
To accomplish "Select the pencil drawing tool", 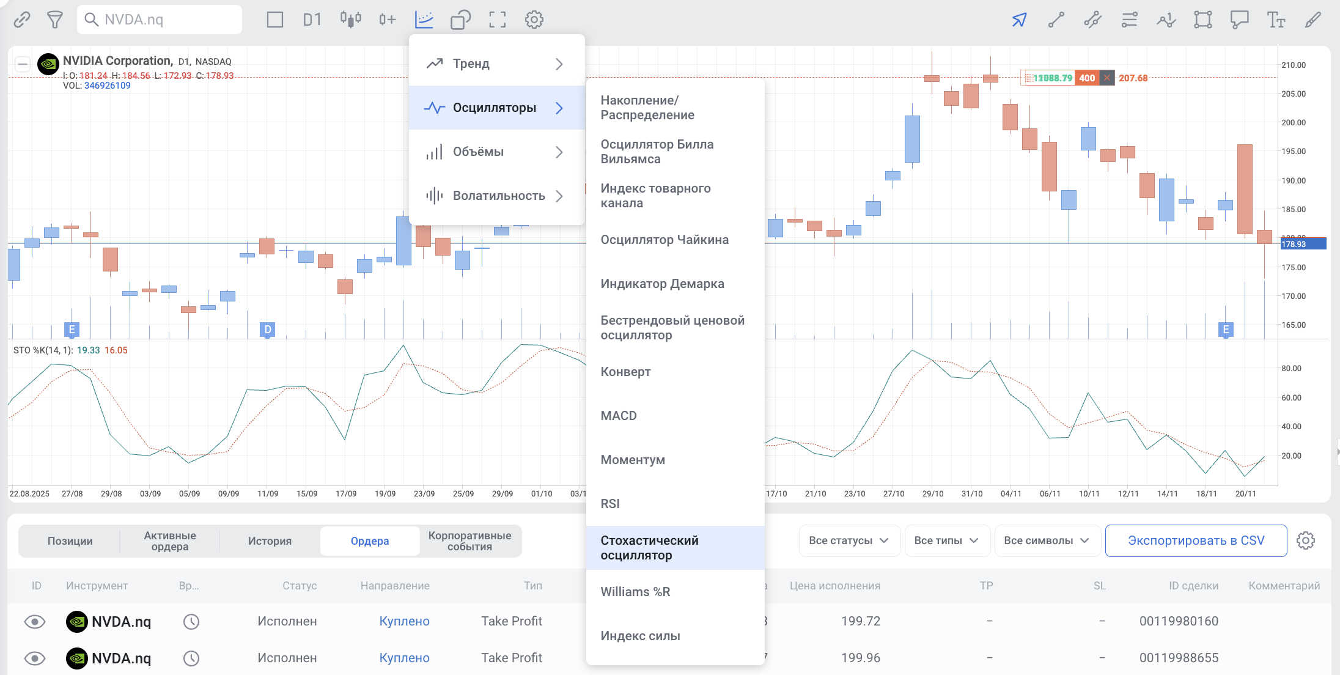I will coord(1312,20).
